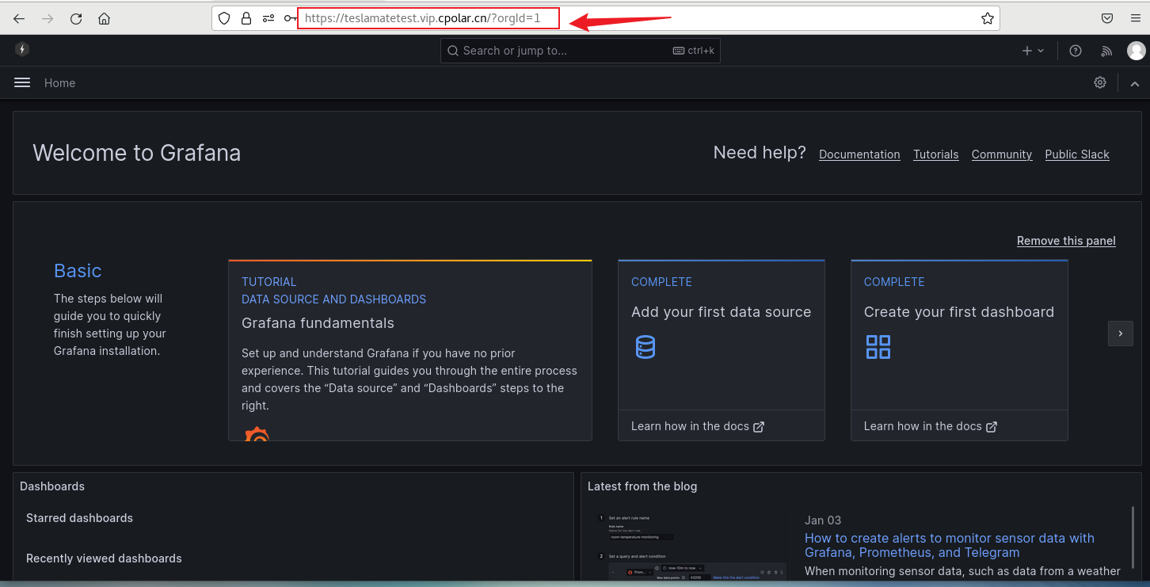
Task: Go back using the browser back arrow
Action: pyautogui.click(x=19, y=18)
